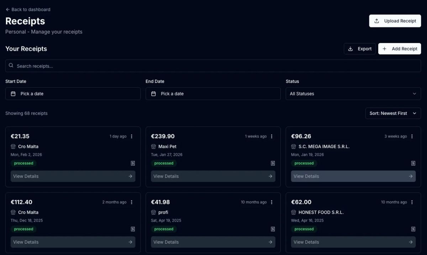Open the Start Date picker

coord(73,94)
